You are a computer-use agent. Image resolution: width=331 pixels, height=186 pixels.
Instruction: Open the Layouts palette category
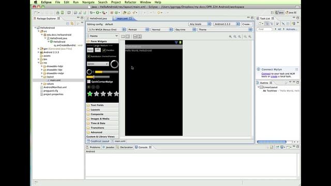(102, 110)
